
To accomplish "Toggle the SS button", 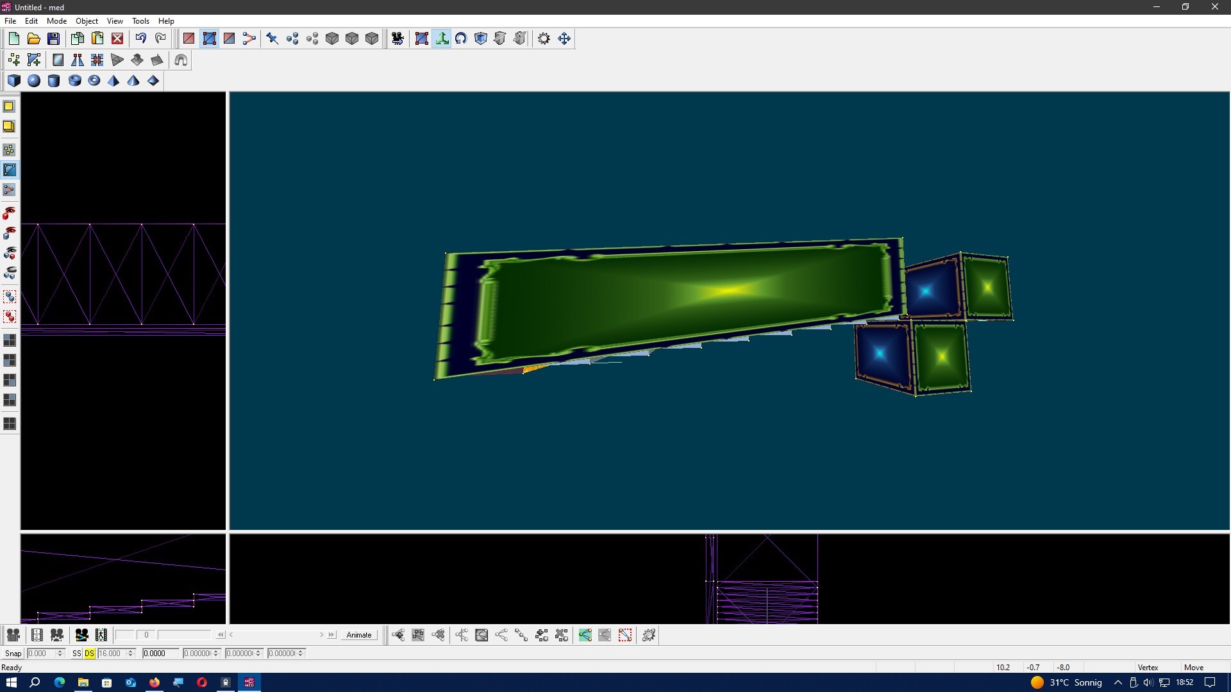I will click(x=77, y=654).
